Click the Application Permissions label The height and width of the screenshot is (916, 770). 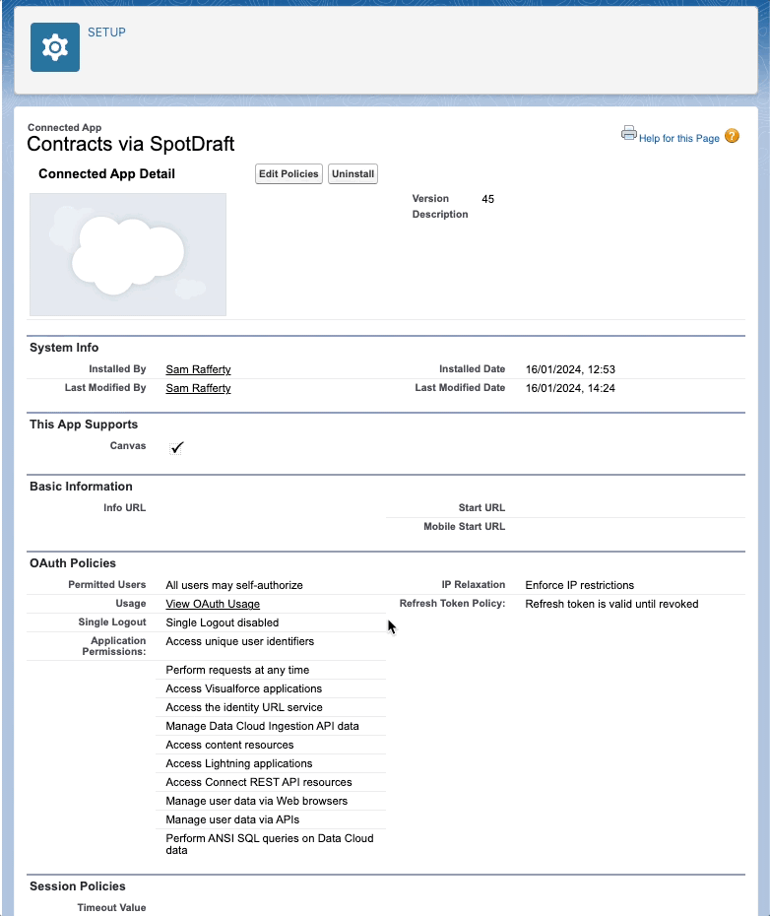coord(114,646)
